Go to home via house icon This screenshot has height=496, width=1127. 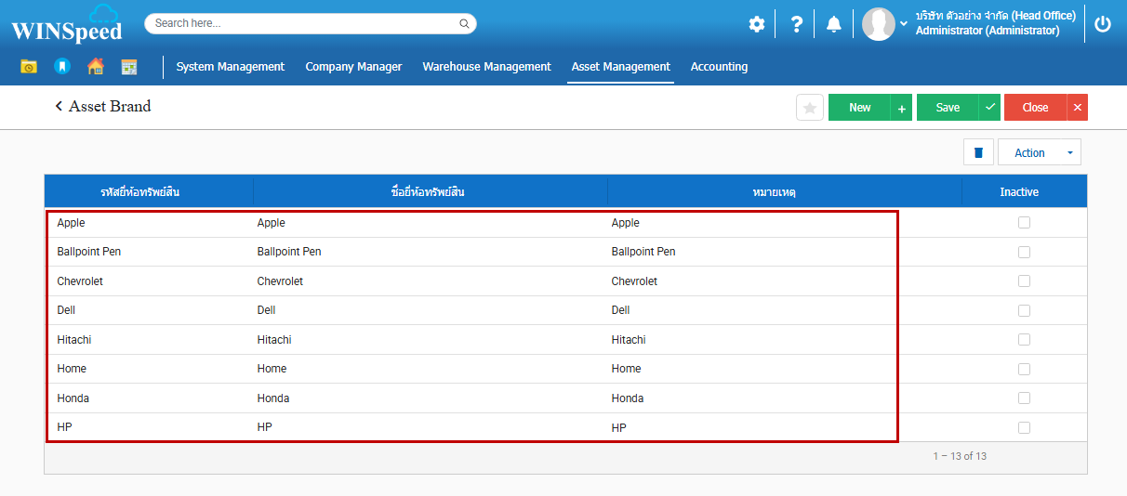(95, 67)
